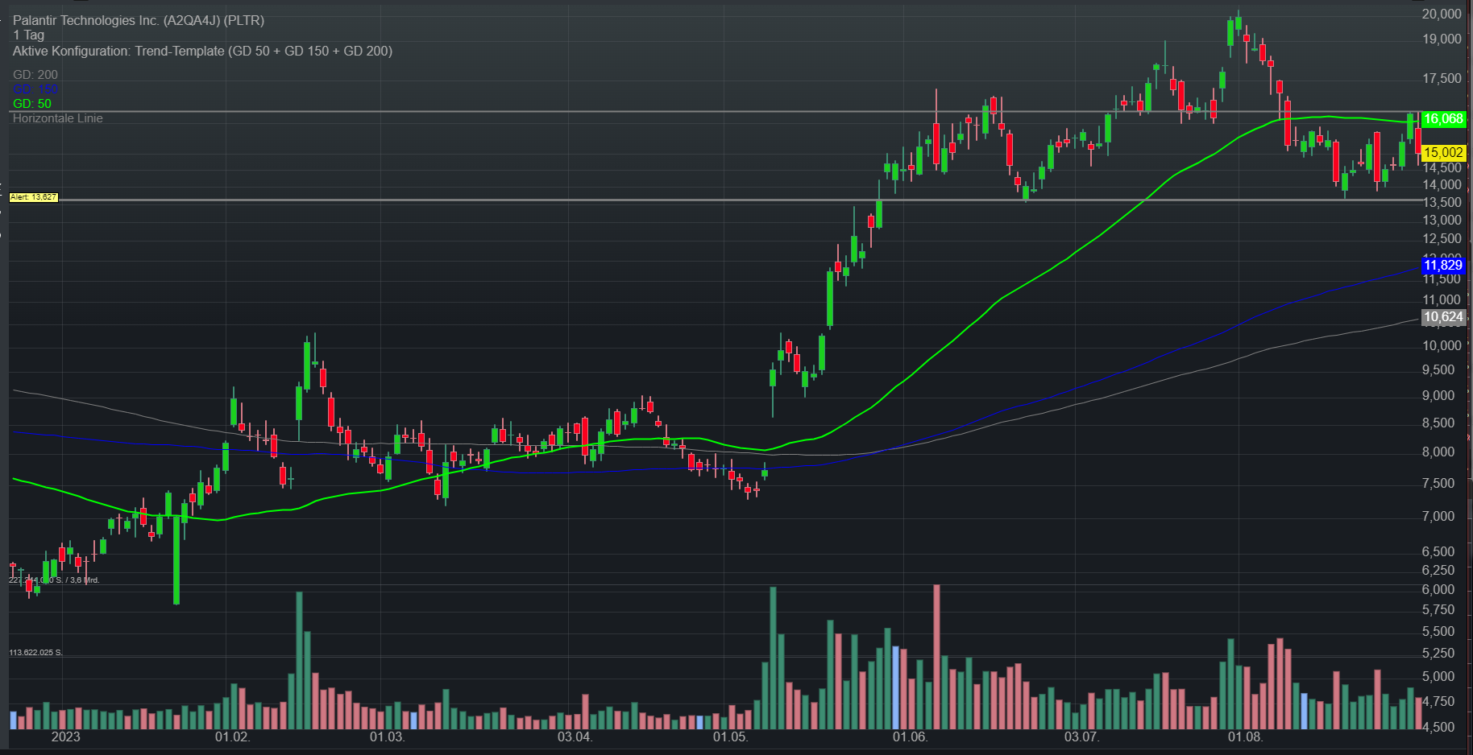The height and width of the screenshot is (755, 1473).
Task: Click the 01.03. date axis label
Action: (x=387, y=736)
